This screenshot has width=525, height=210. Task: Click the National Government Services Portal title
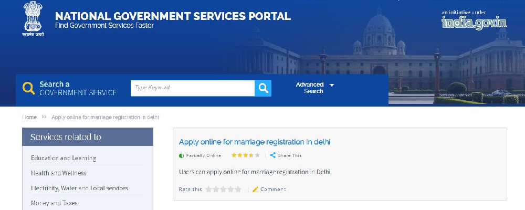point(173,16)
